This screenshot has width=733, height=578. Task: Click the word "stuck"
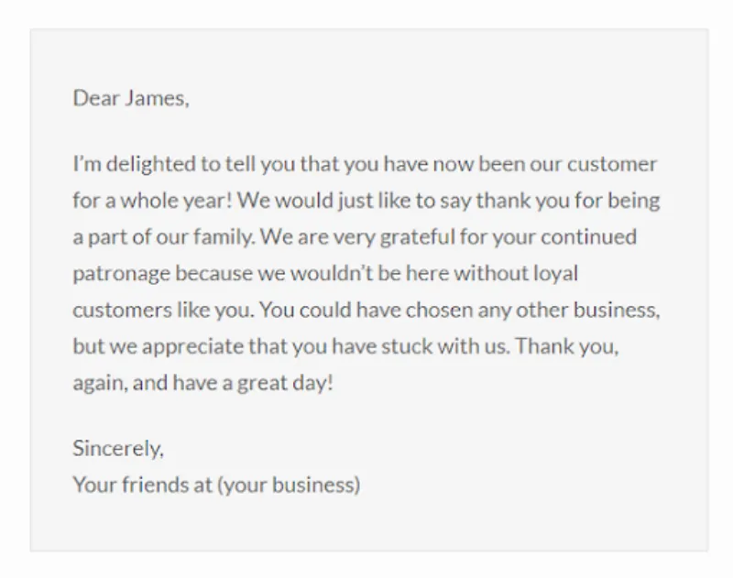point(413,346)
